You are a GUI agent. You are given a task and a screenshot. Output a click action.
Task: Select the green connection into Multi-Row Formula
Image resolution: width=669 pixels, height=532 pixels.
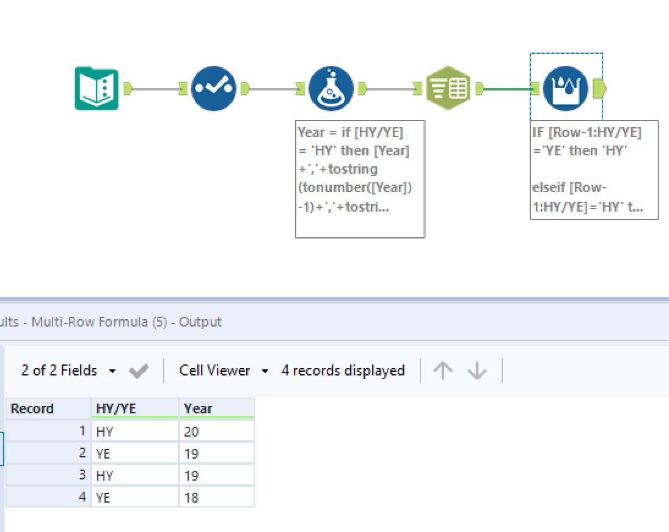point(508,89)
